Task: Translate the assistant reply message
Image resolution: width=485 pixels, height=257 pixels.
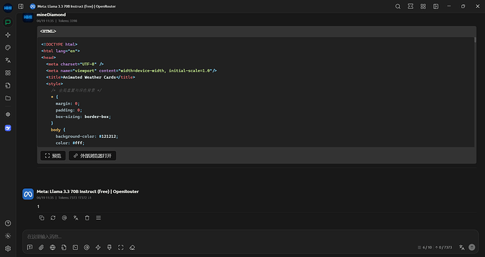Action: [76, 218]
